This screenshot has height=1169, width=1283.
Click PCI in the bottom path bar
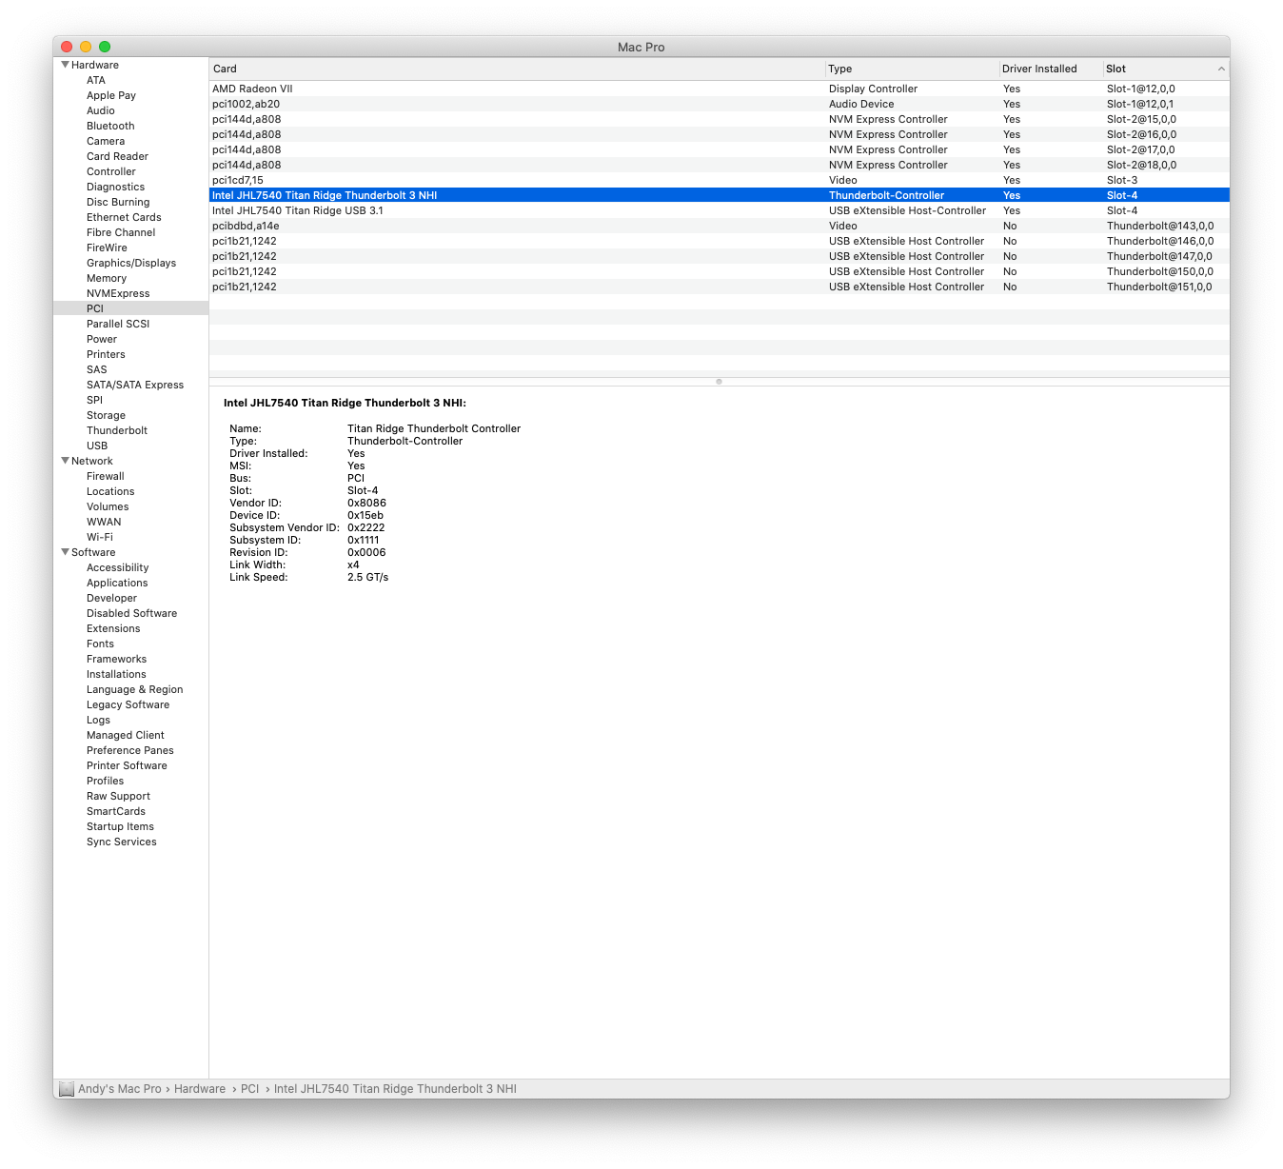coord(249,1089)
